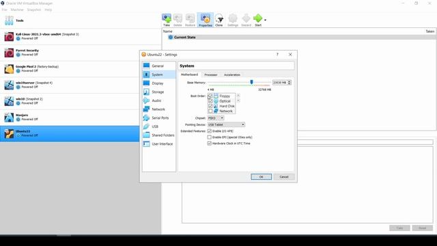Select the Hard Disk boot order entry label
This screenshot has height=246, width=437.
pos(227,107)
